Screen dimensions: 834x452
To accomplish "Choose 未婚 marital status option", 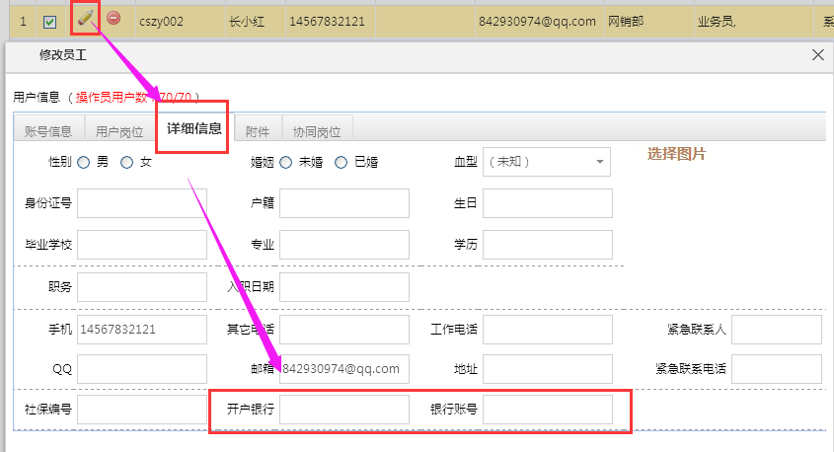I will click(x=285, y=162).
